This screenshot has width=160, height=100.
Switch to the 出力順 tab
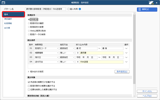point(7,28)
